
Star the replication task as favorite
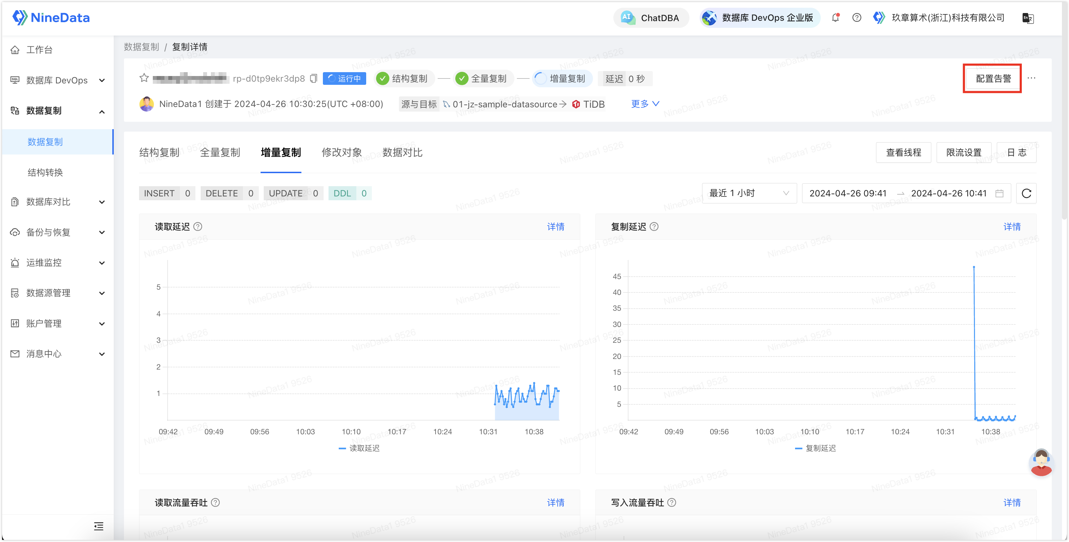coord(144,78)
